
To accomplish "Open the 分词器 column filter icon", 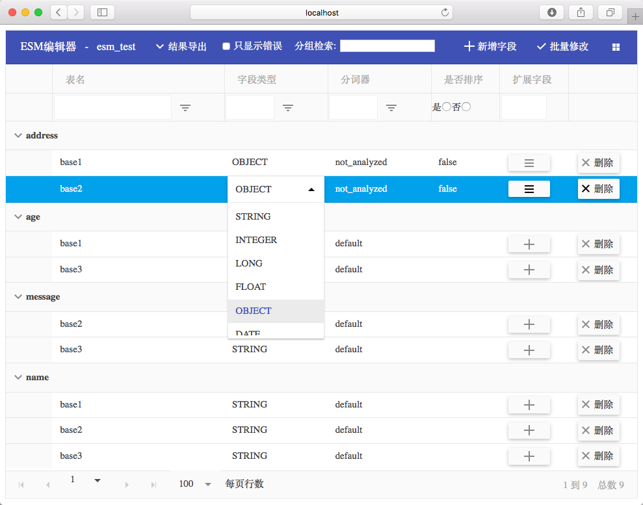I will point(391,107).
